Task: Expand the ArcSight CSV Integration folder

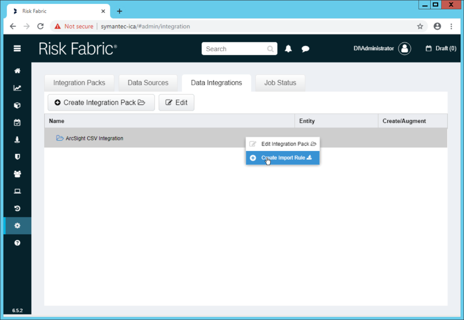Action: point(60,138)
